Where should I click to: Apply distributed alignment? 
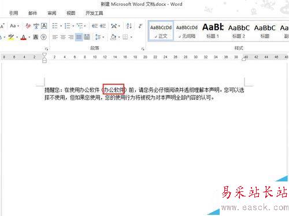(87, 37)
